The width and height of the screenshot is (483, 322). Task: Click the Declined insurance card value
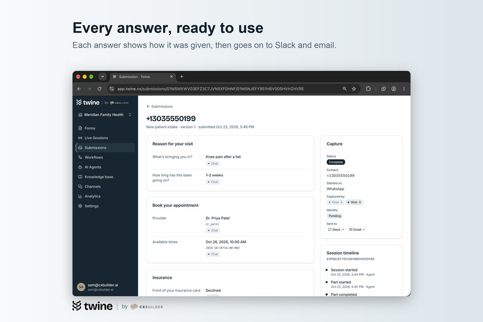[x=213, y=290]
